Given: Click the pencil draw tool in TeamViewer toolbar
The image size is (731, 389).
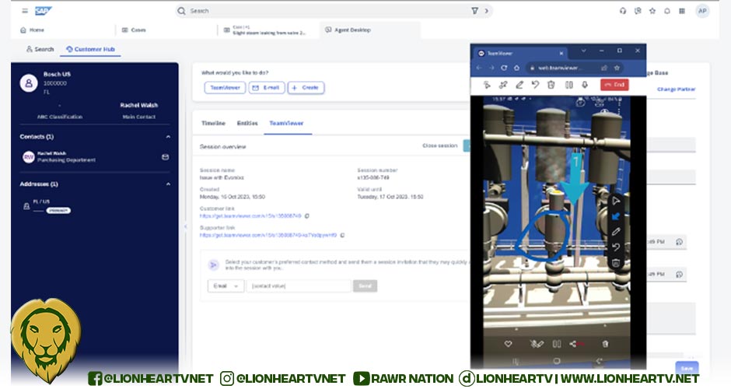Looking at the screenshot, I should point(519,85).
